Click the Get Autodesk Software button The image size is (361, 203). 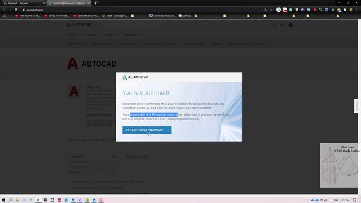point(147,130)
